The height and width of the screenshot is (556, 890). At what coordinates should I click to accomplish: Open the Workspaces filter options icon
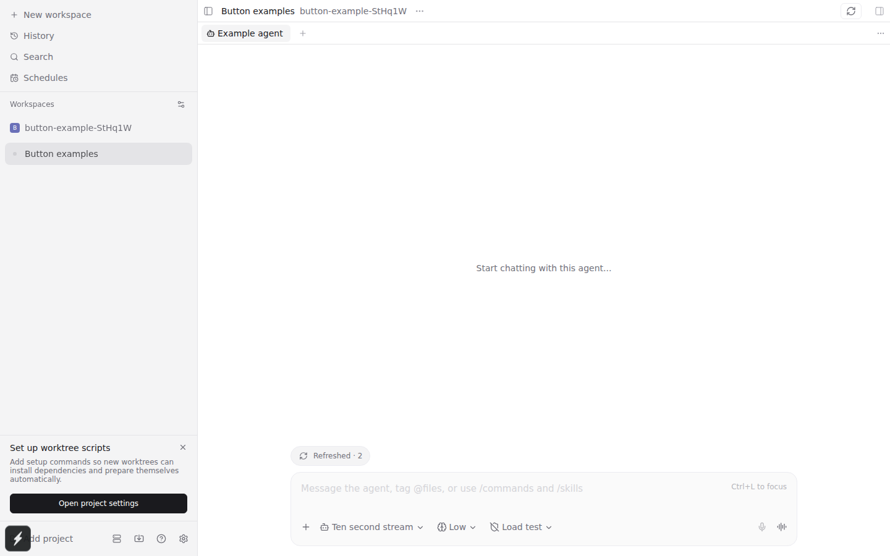click(x=181, y=104)
